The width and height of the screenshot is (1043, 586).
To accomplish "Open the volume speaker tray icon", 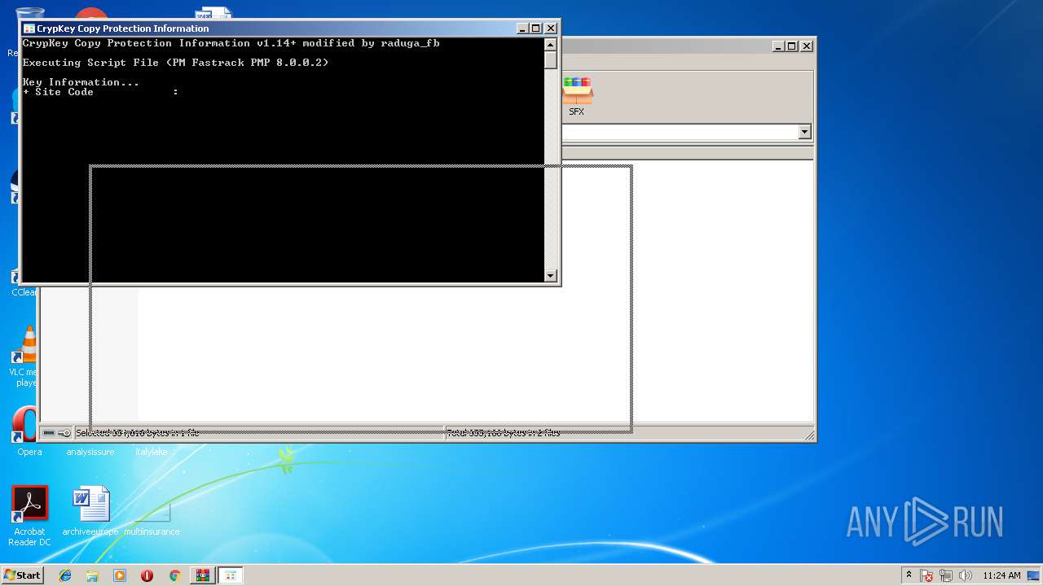I will pyautogui.click(x=966, y=575).
